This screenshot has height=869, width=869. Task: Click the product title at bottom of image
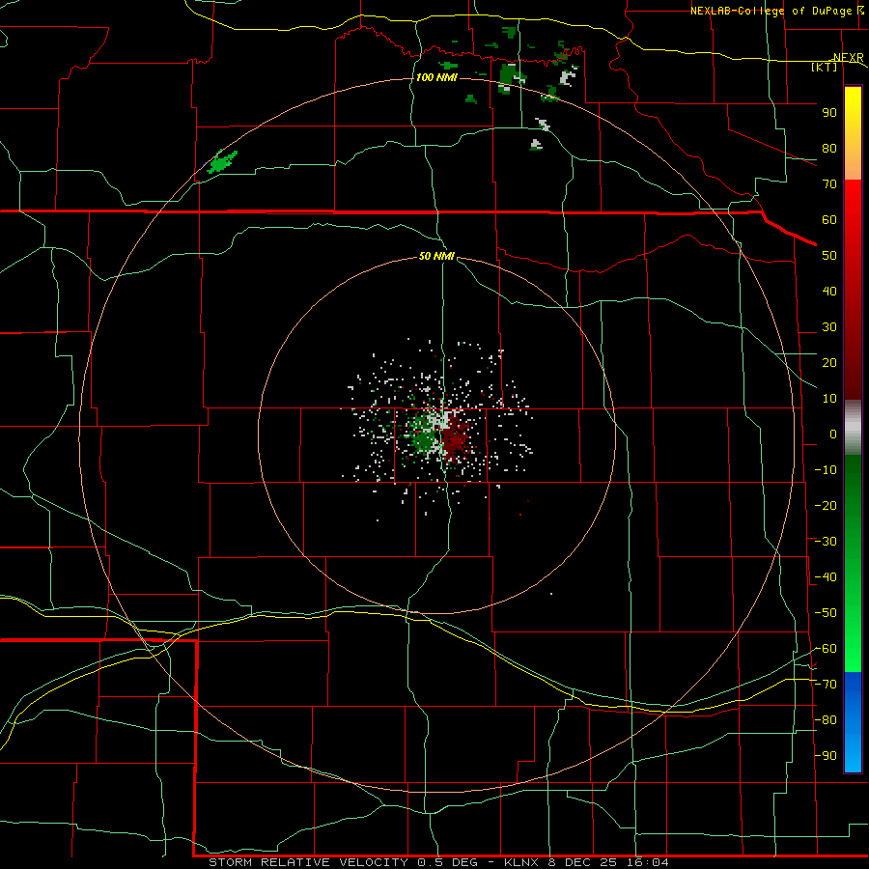coord(438,862)
